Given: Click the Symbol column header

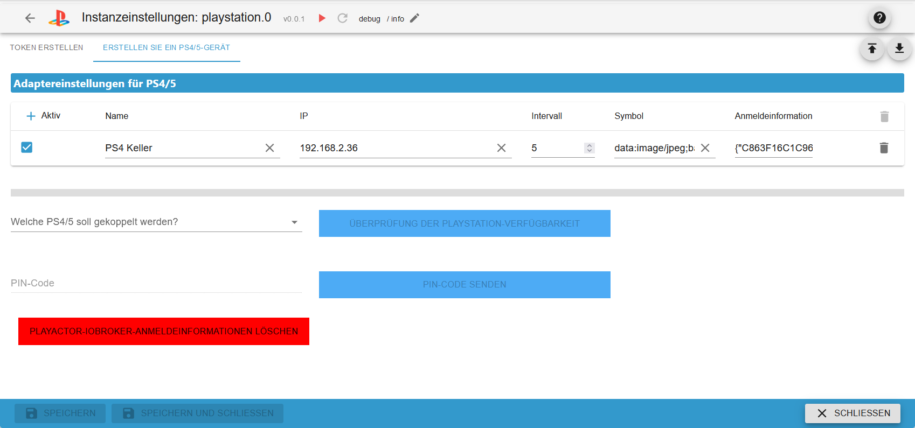Looking at the screenshot, I should [629, 116].
